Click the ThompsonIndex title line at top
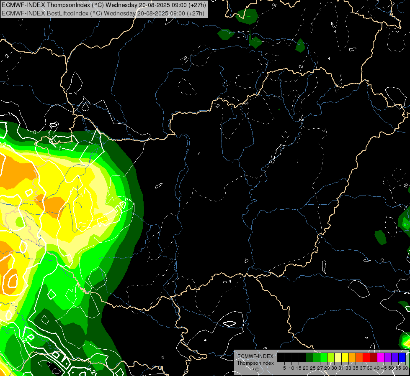410x376 pixels. [x=104, y=5]
